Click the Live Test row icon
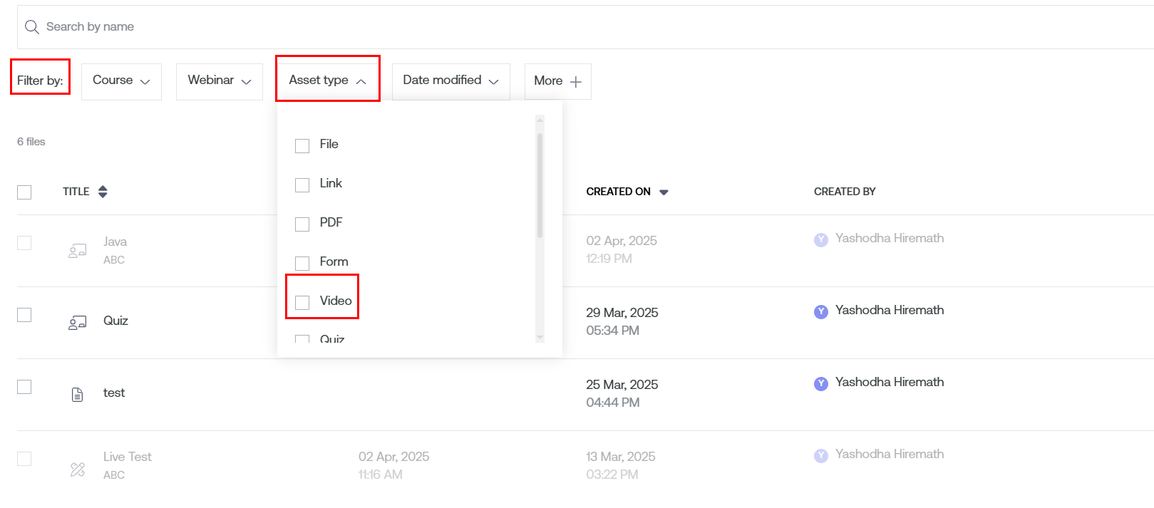The image size is (1154, 508). [78, 469]
